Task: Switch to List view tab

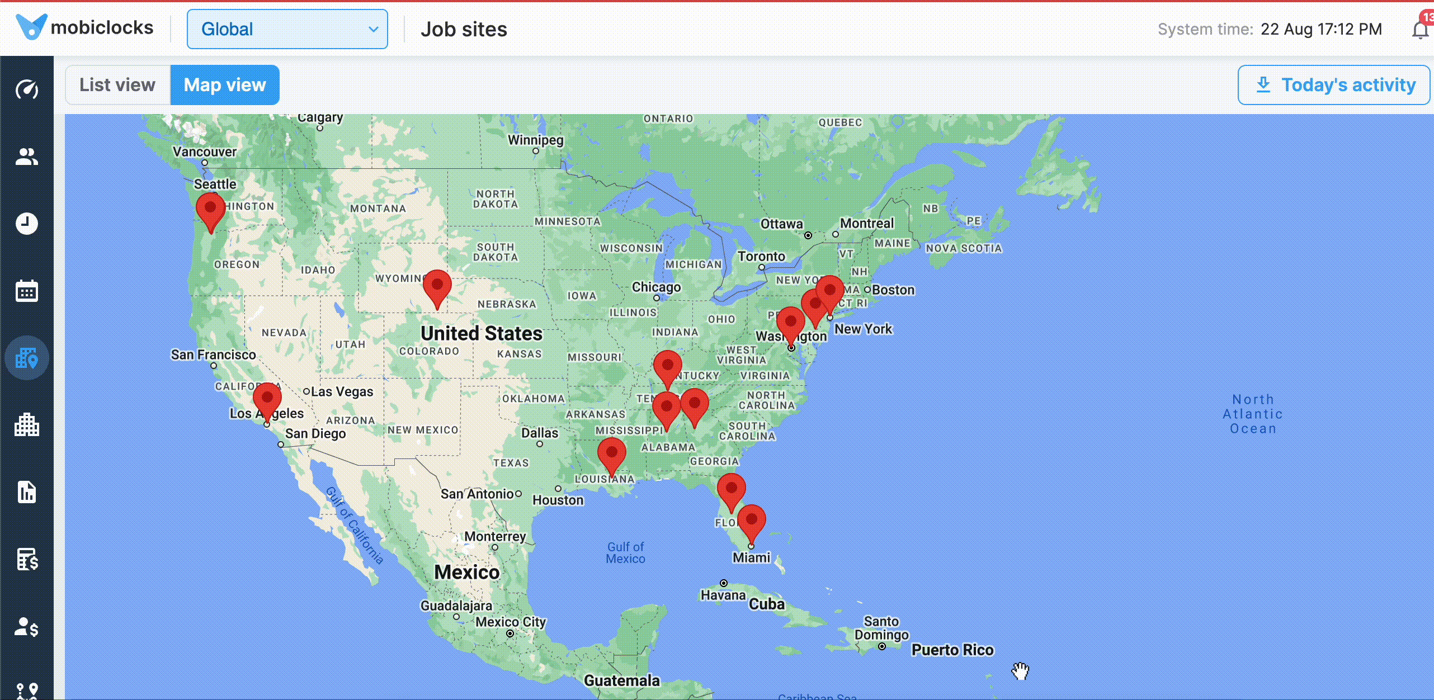Action: 117,84
